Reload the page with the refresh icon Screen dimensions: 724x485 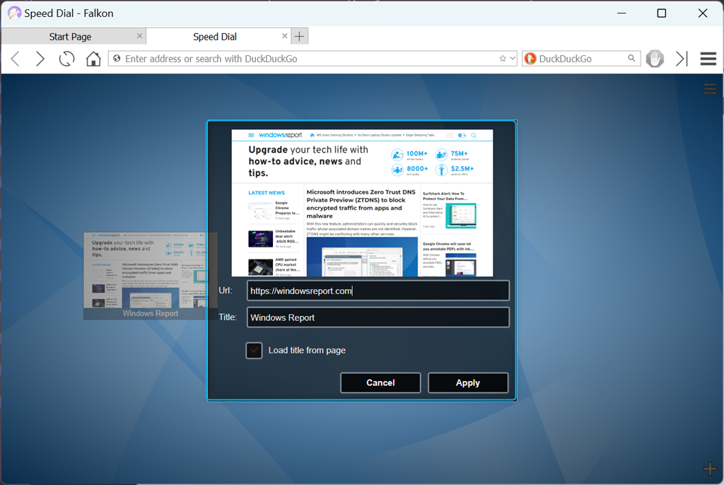[66, 59]
